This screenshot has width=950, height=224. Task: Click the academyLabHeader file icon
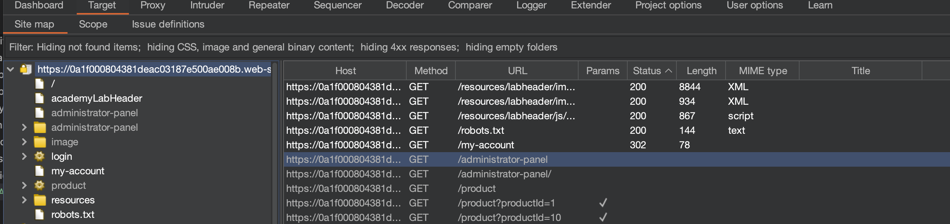click(39, 98)
